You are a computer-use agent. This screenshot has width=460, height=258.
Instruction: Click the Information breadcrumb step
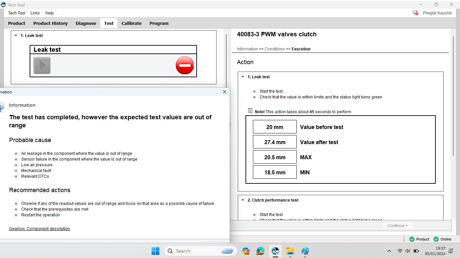pos(247,49)
